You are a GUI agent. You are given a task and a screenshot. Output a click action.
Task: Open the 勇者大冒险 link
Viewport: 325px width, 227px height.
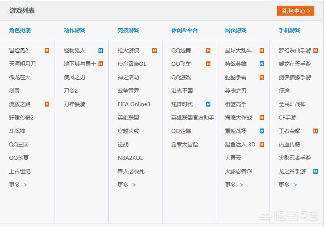(x=185, y=145)
